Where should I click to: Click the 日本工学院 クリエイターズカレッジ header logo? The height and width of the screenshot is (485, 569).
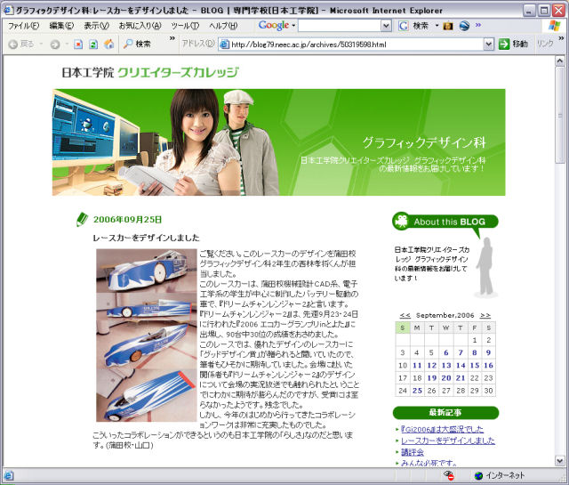150,72
